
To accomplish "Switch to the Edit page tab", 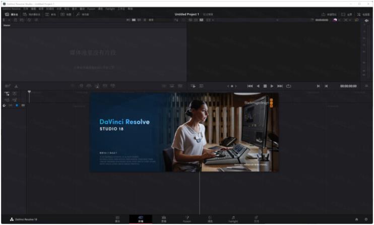I will [164, 219].
